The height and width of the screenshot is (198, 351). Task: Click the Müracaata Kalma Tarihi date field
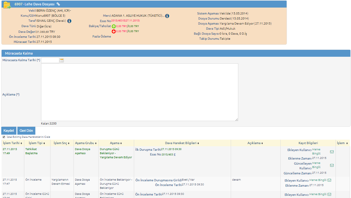click(50, 60)
